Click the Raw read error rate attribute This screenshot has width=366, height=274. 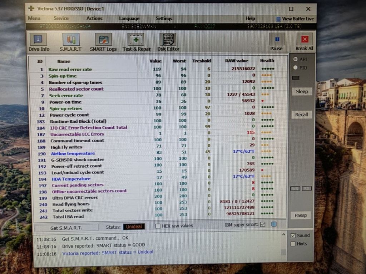70,70
